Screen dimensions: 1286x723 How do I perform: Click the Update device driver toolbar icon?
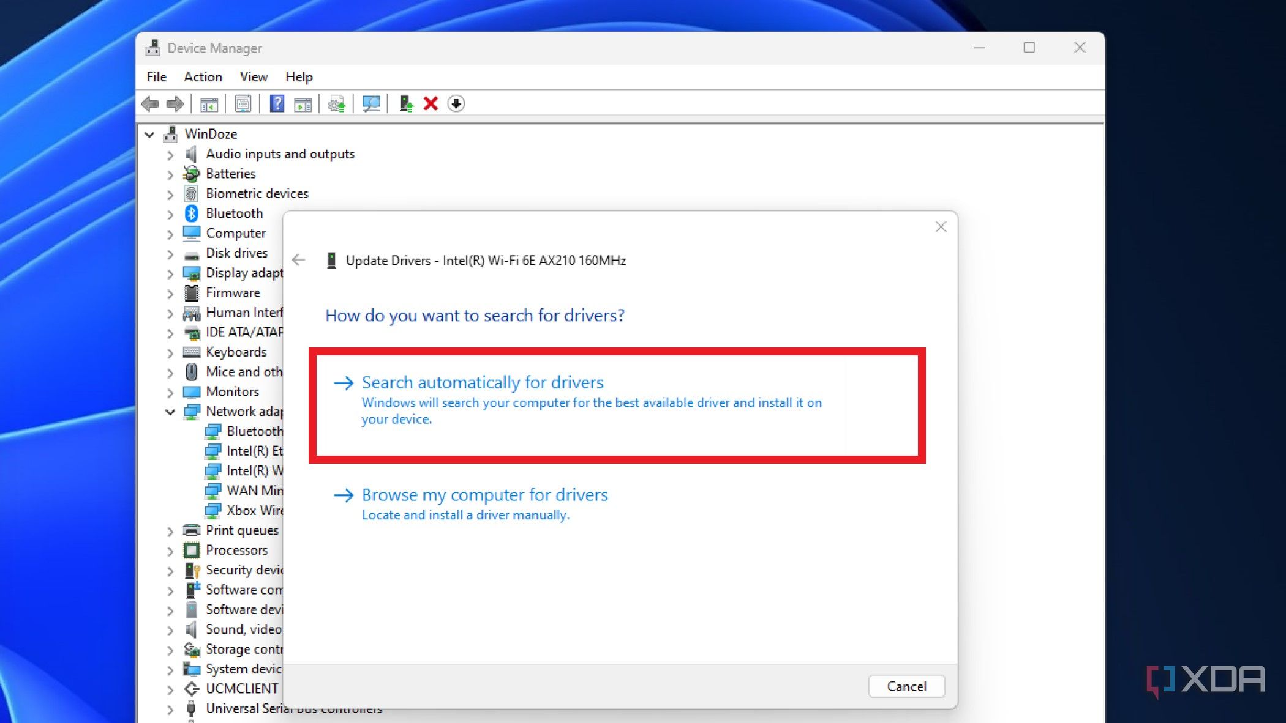[405, 104]
